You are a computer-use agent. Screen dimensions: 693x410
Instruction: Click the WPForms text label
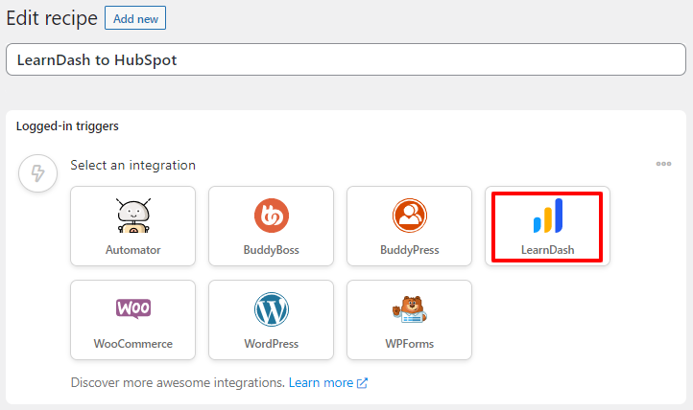(410, 344)
